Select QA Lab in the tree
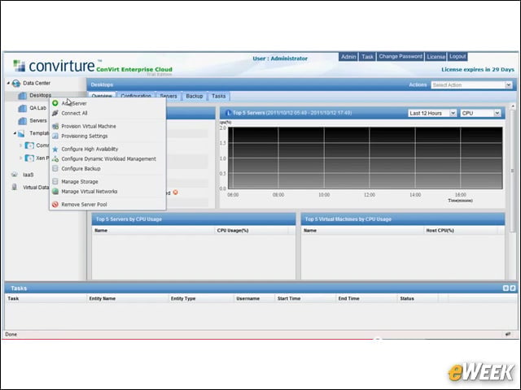521x390 pixels. tap(37, 108)
